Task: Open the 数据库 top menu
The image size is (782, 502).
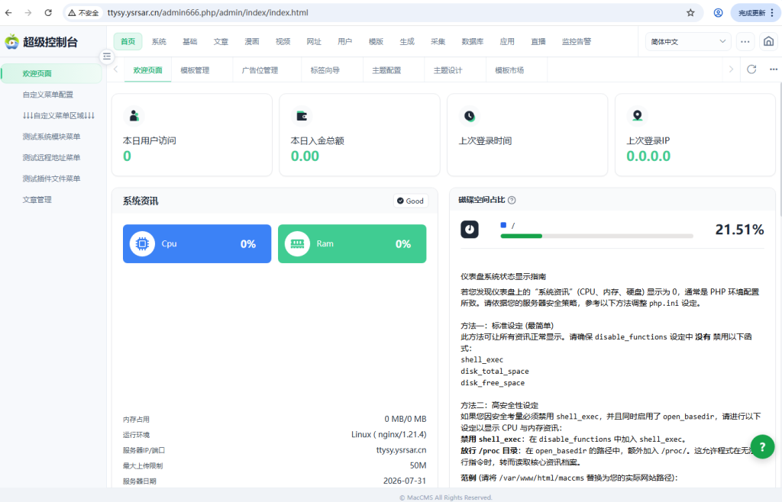Action: [x=472, y=42]
